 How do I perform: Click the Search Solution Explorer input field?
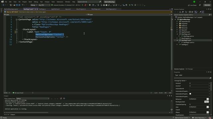coord(191,15)
